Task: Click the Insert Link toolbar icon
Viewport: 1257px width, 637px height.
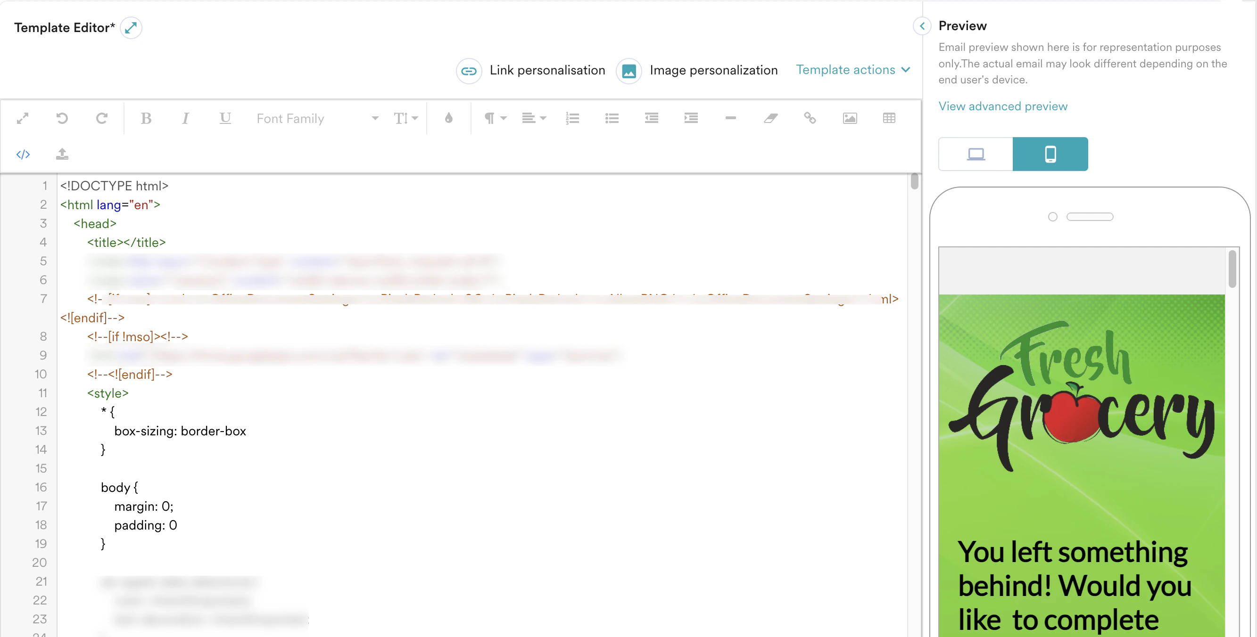Action: point(810,118)
